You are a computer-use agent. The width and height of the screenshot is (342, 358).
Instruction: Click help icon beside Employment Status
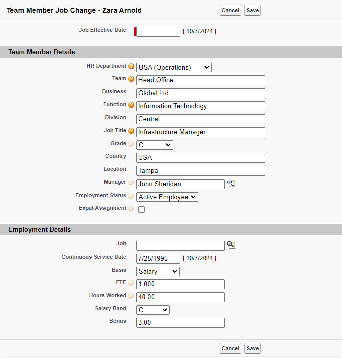pyautogui.click(x=131, y=196)
